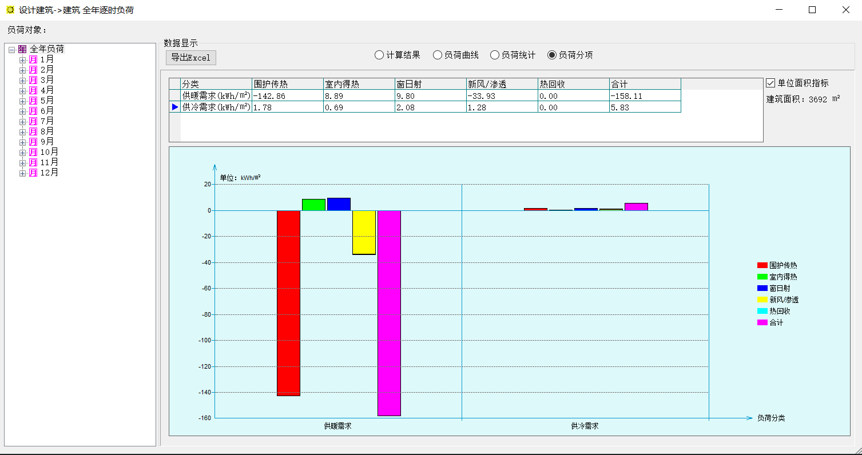Click the 全年负荷 root node icon
The image size is (862, 455).
point(22,49)
